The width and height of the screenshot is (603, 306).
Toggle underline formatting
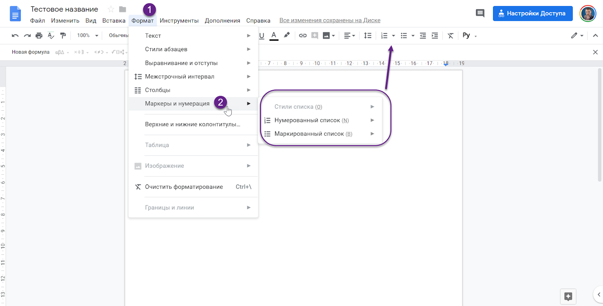262,36
